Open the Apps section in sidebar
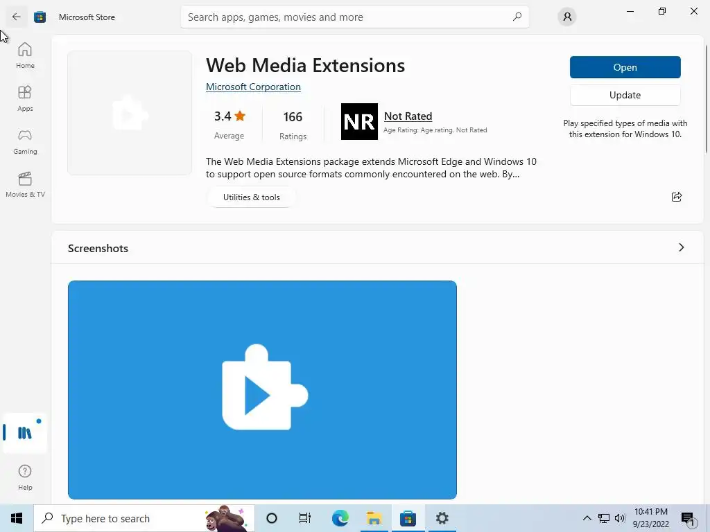This screenshot has width=710, height=532. (x=25, y=98)
